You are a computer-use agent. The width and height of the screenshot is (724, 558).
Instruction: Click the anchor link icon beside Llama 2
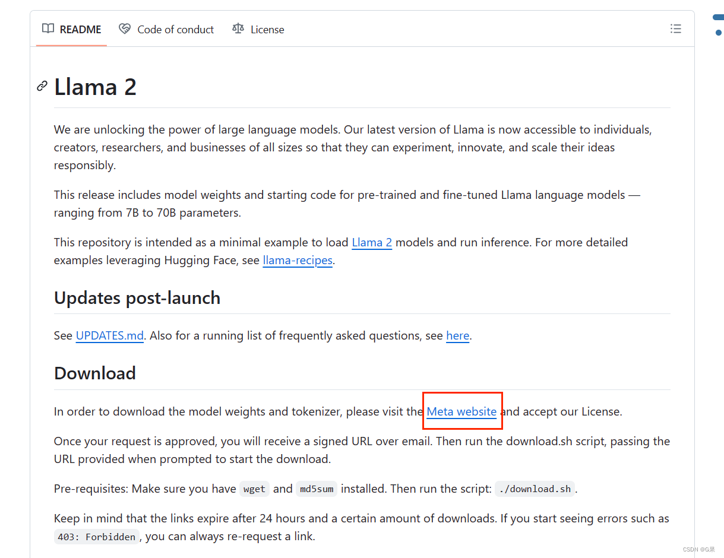pos(42,86)
